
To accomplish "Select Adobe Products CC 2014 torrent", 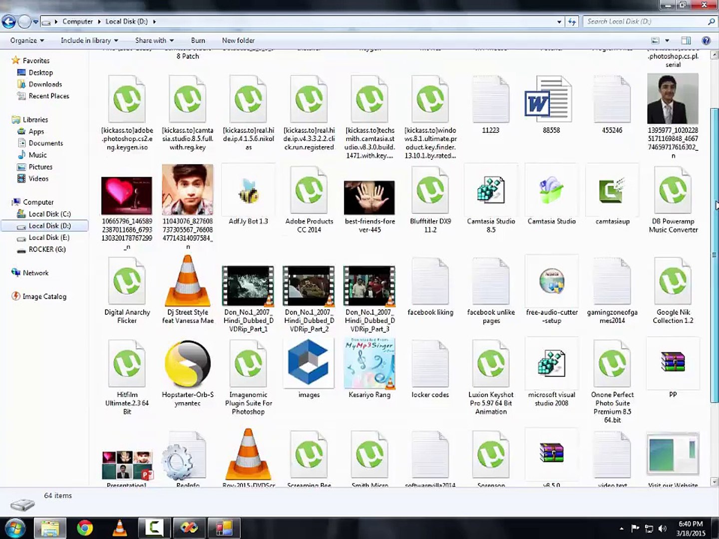I will point(309,190).
